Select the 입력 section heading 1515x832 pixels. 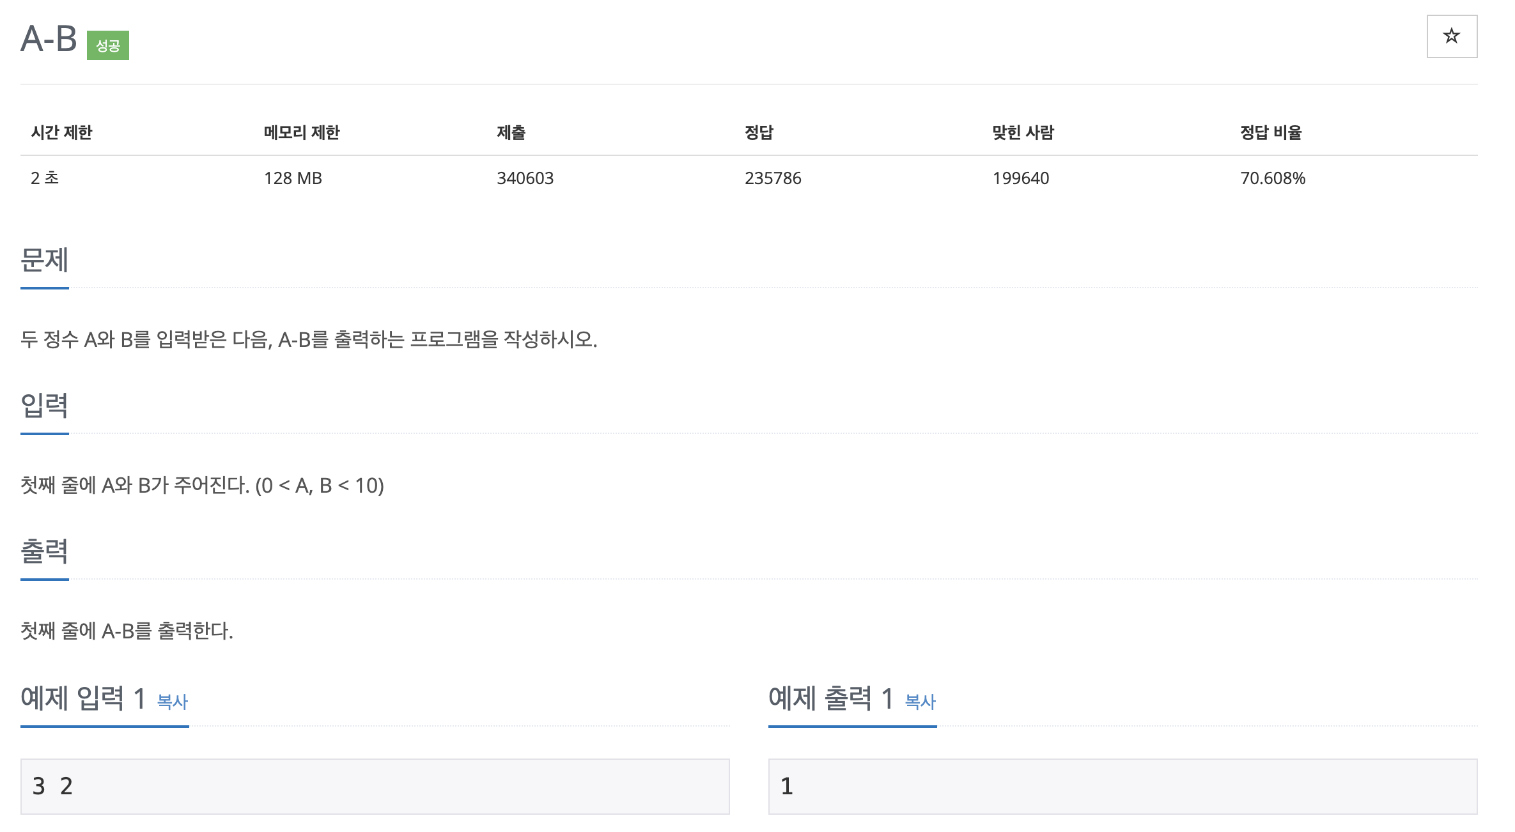pos(45,404)
